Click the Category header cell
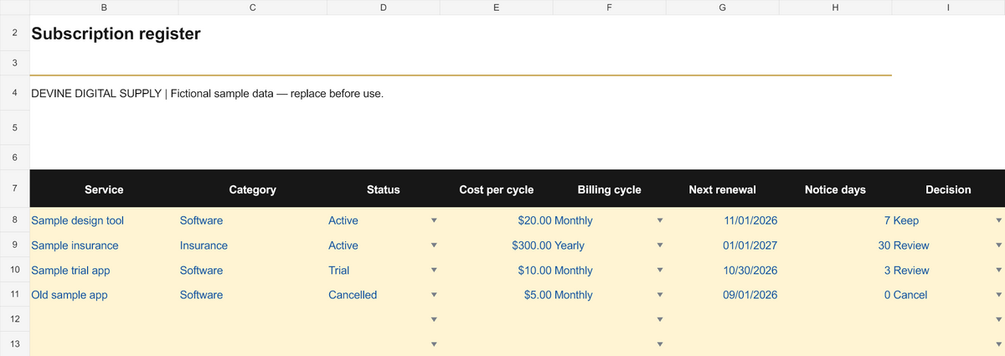1005x356 pixels. [252, 189]
